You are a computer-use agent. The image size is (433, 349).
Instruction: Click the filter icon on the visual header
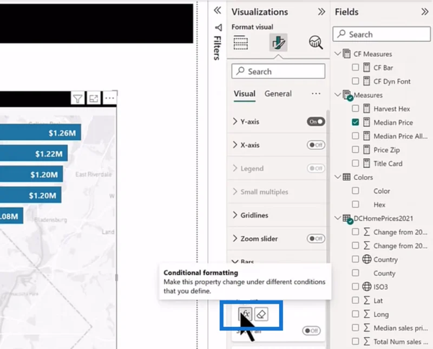coord(77,98)
